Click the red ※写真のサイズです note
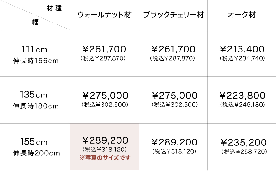This screenshot has width=276, height=182. (105, 158)
